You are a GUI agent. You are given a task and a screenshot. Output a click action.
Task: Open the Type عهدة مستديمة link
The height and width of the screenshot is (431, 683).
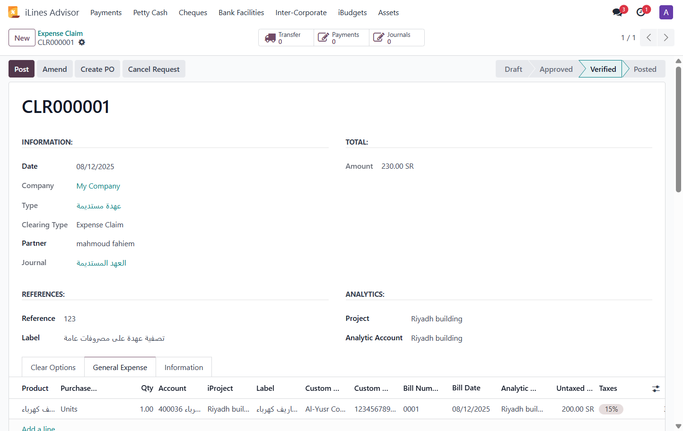coord(99,206)
